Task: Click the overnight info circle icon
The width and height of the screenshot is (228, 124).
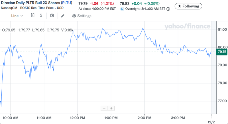Action: pos(168,9)
